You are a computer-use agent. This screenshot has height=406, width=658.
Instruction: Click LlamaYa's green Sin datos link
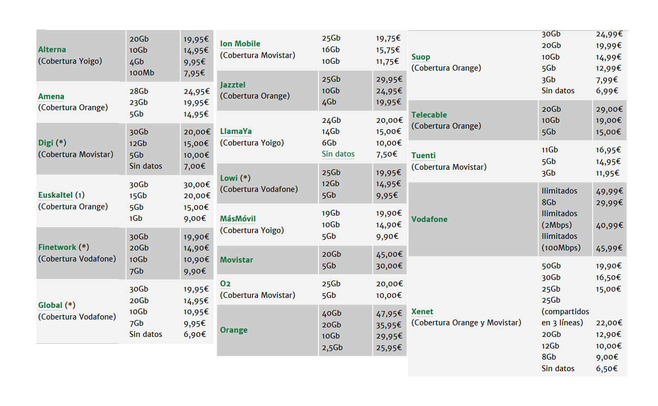pyautogui.click(x=338, y=154)
